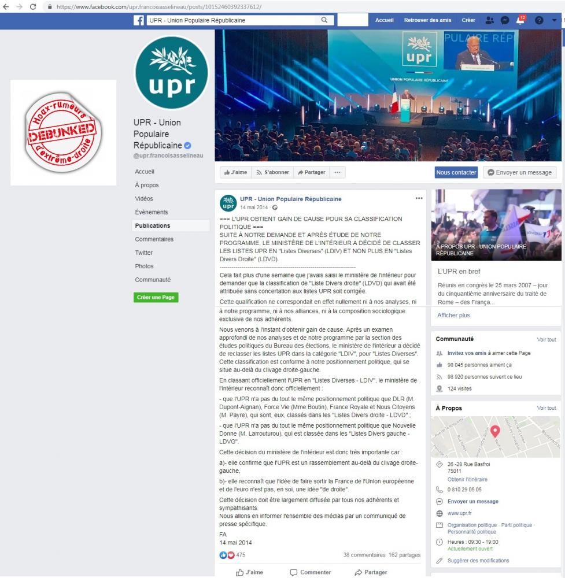This screenshot has height=578, width=565.
Task: Click the UPR page profile picture
Action: point(172,72)
